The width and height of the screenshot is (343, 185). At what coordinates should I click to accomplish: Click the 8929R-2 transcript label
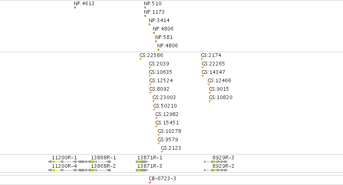tap(223, 166)
